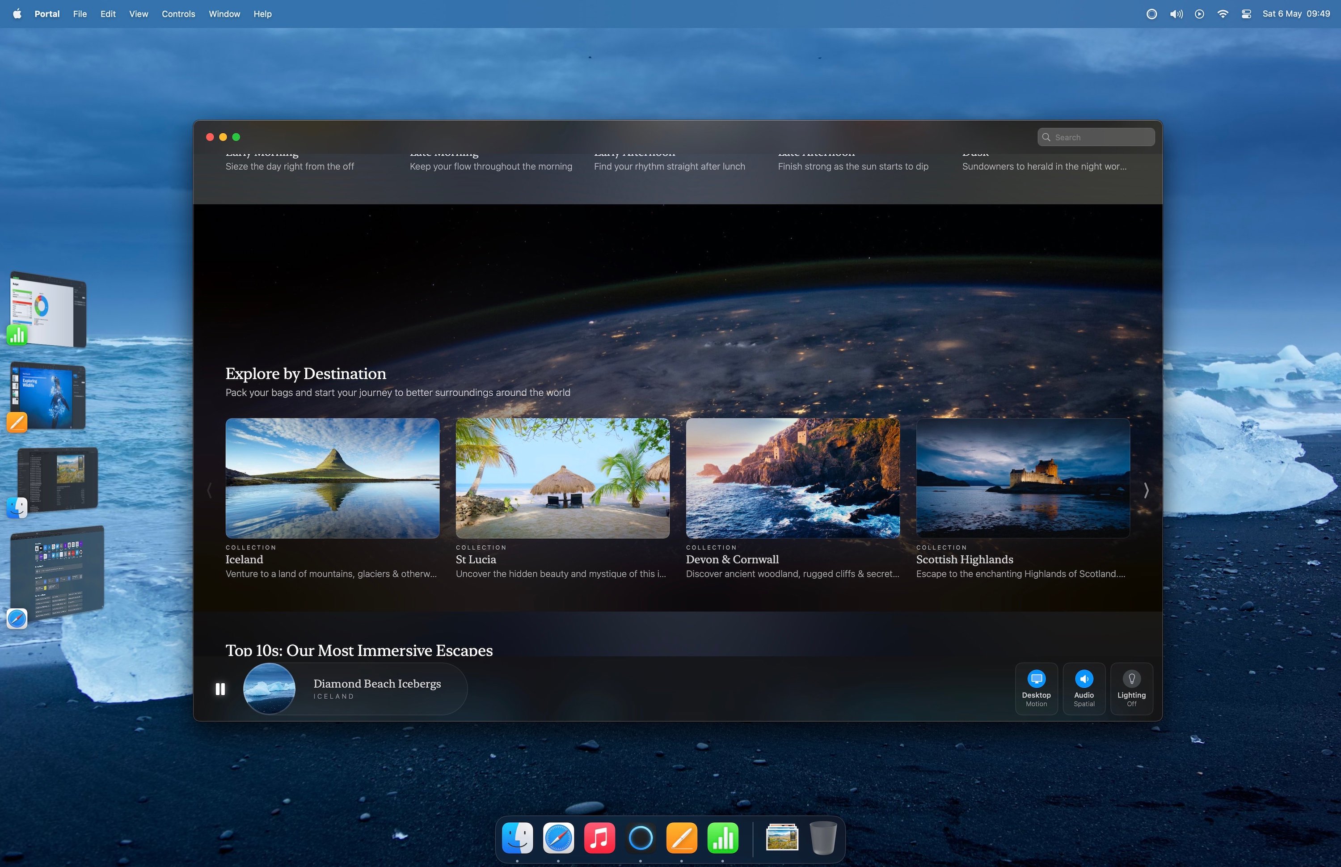Open the Wi-Fi status menu
The image size is (1341, 867).
coord(1223,13)
